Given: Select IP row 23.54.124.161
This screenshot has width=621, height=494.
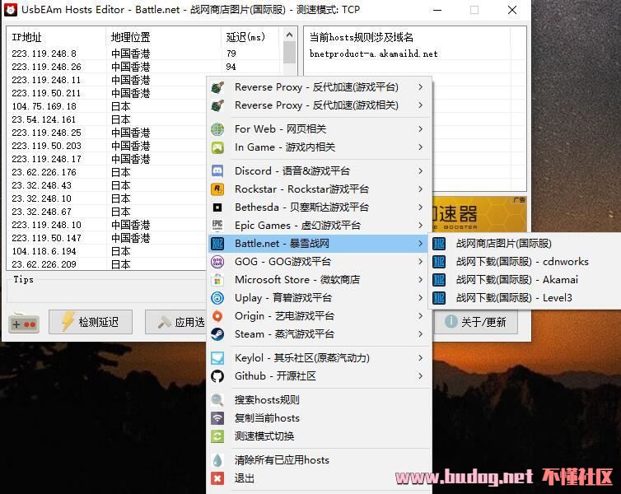Looking at the screenshot, I should tap(107, 119).
